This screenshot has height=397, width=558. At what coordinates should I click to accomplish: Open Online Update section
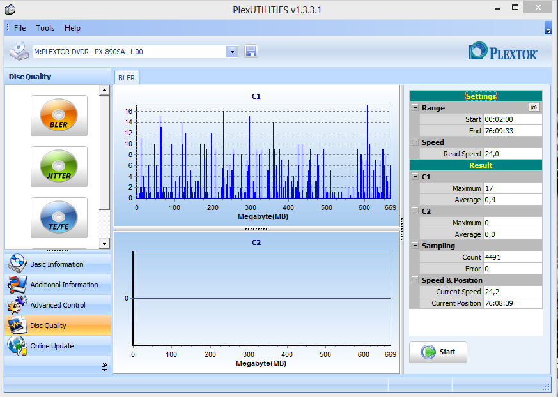tap(58, 346)
